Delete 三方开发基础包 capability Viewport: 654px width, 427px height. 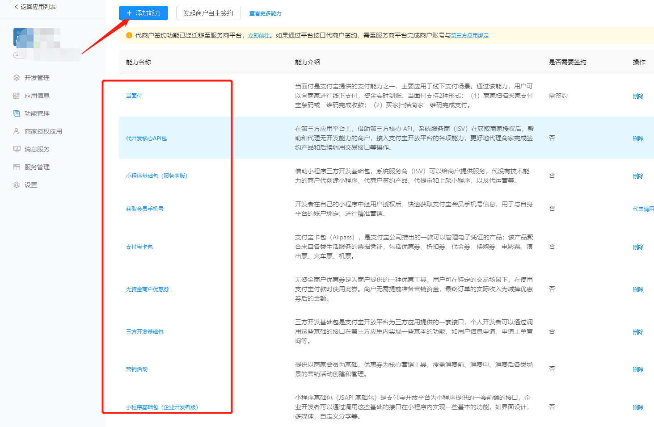(x=638, y=332)
